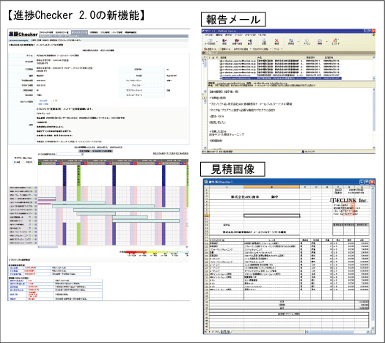
Task: Click the TECLINK Inc. logo in Excel sheet
Action: 349,201
